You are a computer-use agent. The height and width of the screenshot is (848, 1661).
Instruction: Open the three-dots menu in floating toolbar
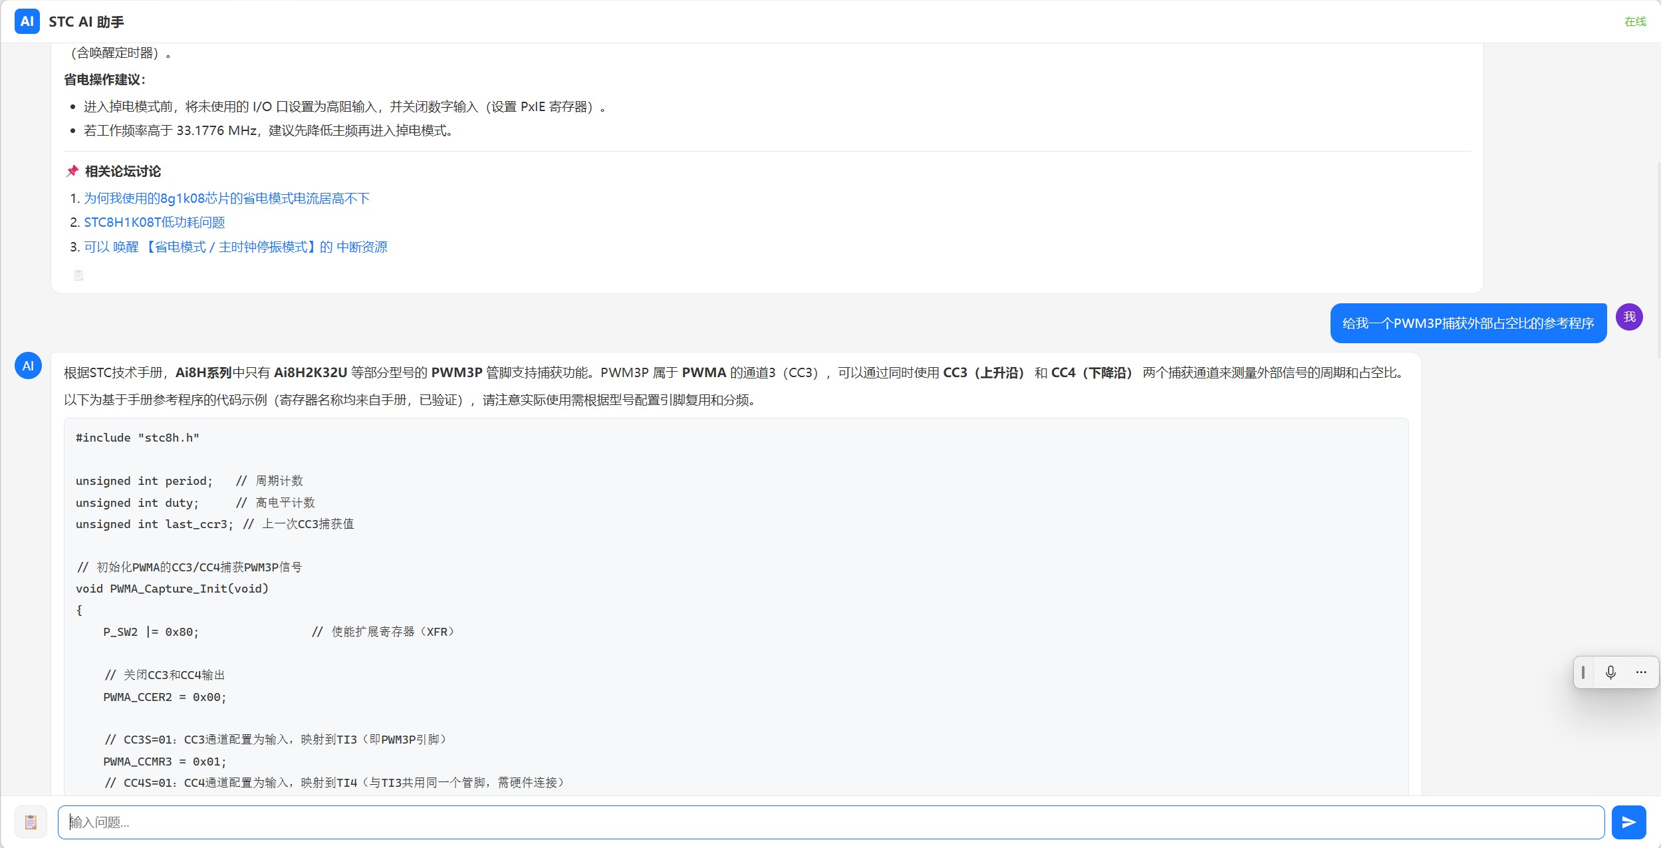(1640, 672)
